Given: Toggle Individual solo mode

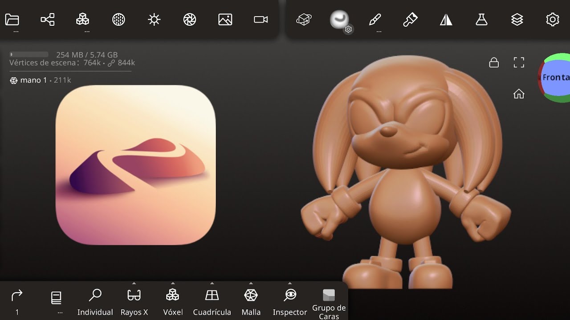Looking at the screenshot, I should click(x=95, y=302).
